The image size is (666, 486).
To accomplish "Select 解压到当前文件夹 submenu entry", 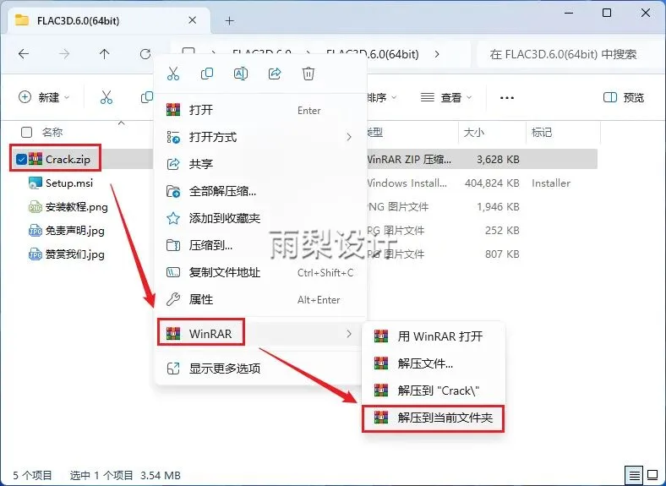I will click(434, 418).
